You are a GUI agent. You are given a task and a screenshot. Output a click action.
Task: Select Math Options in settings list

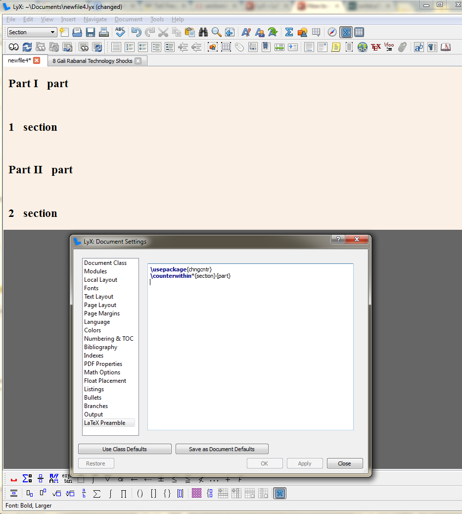pyautogui.click(x=102, y=372)
